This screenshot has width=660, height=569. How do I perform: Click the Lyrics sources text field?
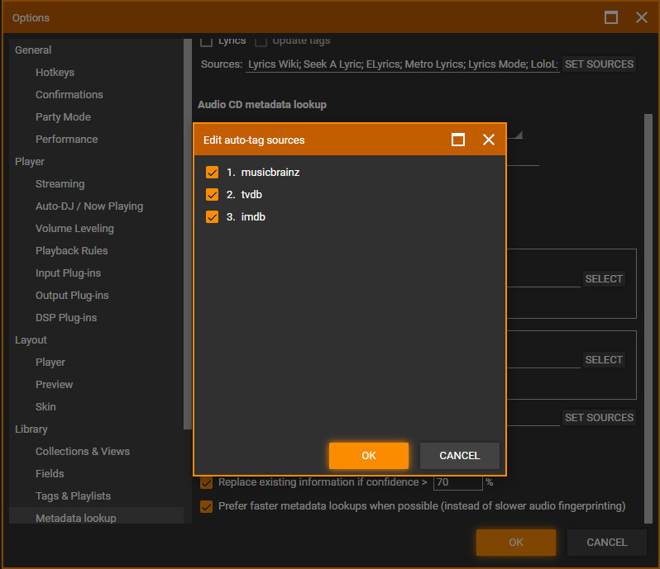tap(403, 64)
